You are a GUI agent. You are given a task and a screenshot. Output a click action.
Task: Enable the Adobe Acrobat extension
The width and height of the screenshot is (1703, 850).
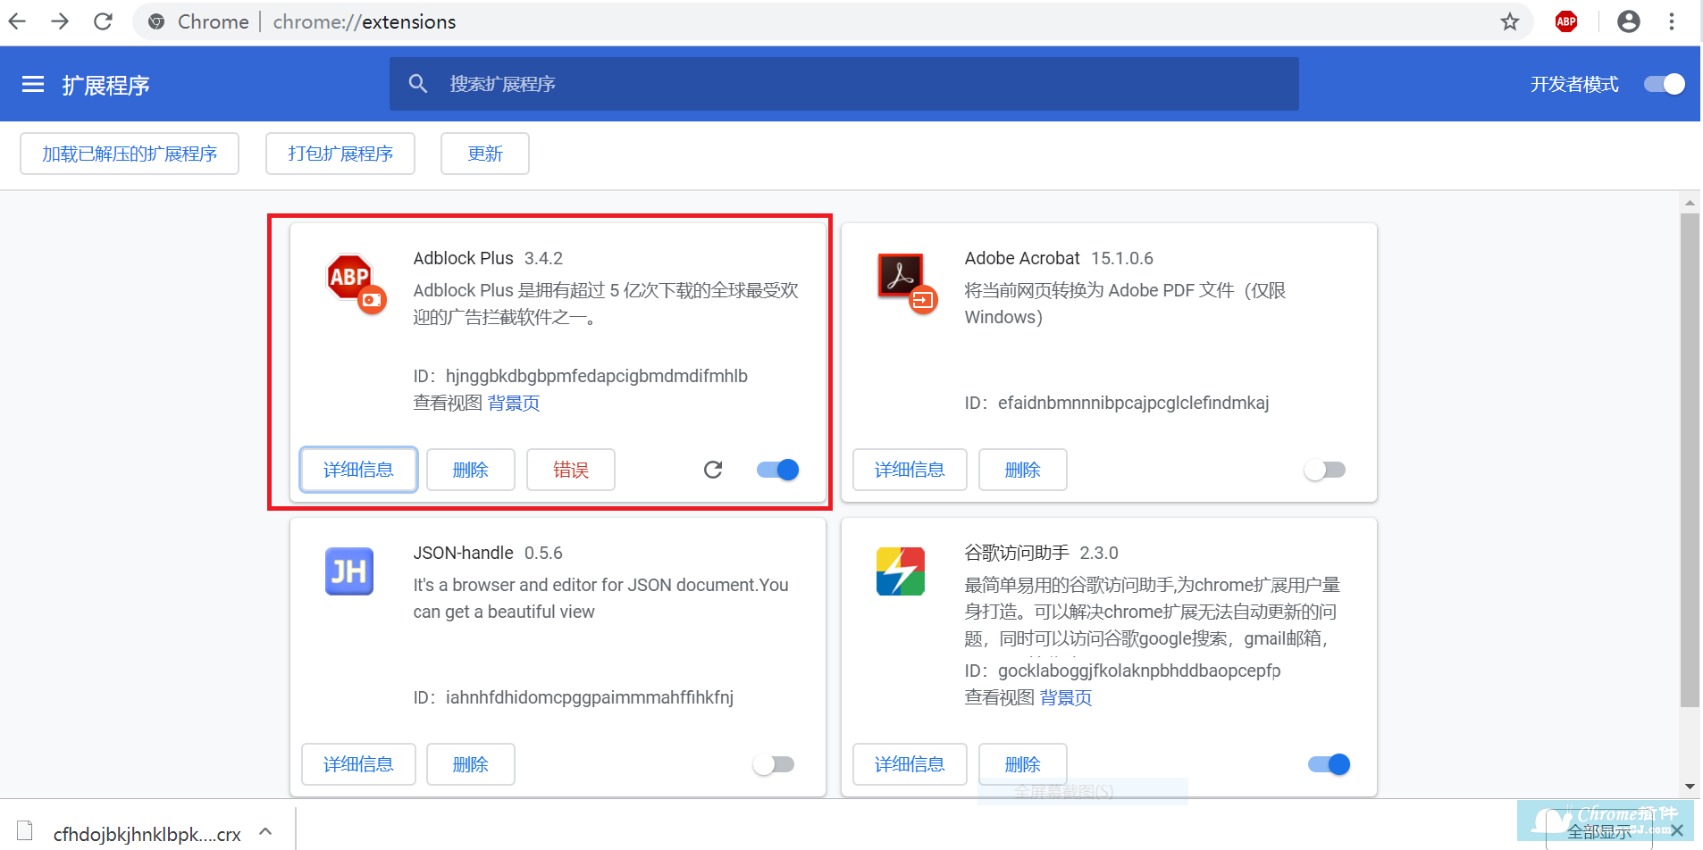[x=1325, y=470]
